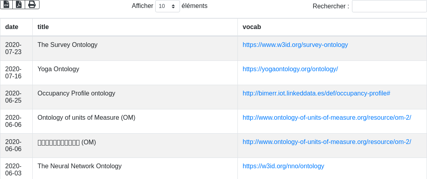Select the Occupancy Profile ontology cell
Viewport: 427px width, 179px height.
pyautogui.click(x=135, y=97)
